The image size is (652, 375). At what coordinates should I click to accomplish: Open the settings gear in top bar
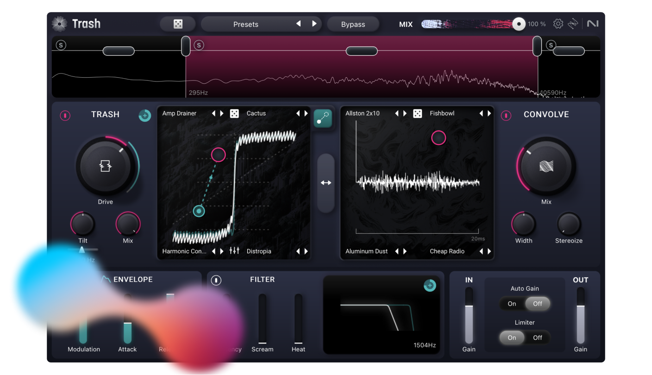click(x=558, y=24)
